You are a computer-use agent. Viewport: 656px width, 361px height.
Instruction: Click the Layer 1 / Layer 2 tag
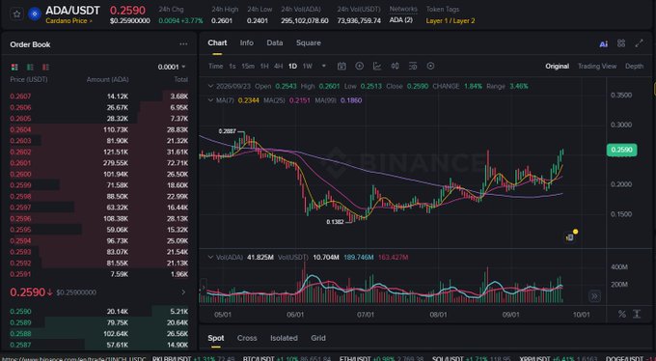pyautogui.click(x=451, y=20)
